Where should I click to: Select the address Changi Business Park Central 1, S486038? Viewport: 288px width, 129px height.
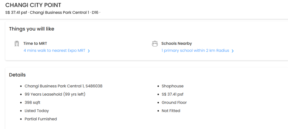[63, 86]
